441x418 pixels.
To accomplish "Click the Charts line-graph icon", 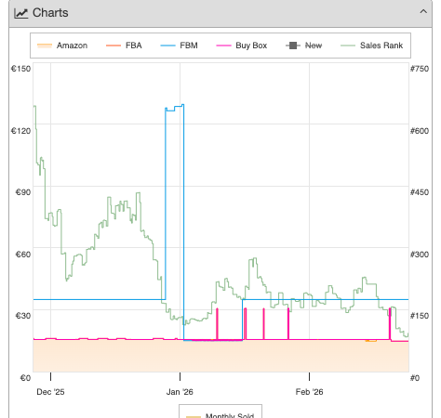I will pyautogui.click(x=21, y=13).
